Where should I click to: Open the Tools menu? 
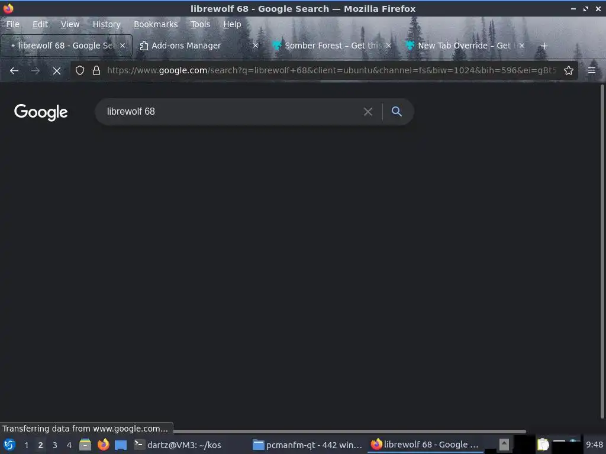pos(200,24)
